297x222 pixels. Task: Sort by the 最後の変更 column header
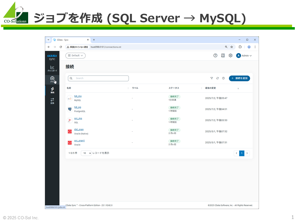point(210,88)
